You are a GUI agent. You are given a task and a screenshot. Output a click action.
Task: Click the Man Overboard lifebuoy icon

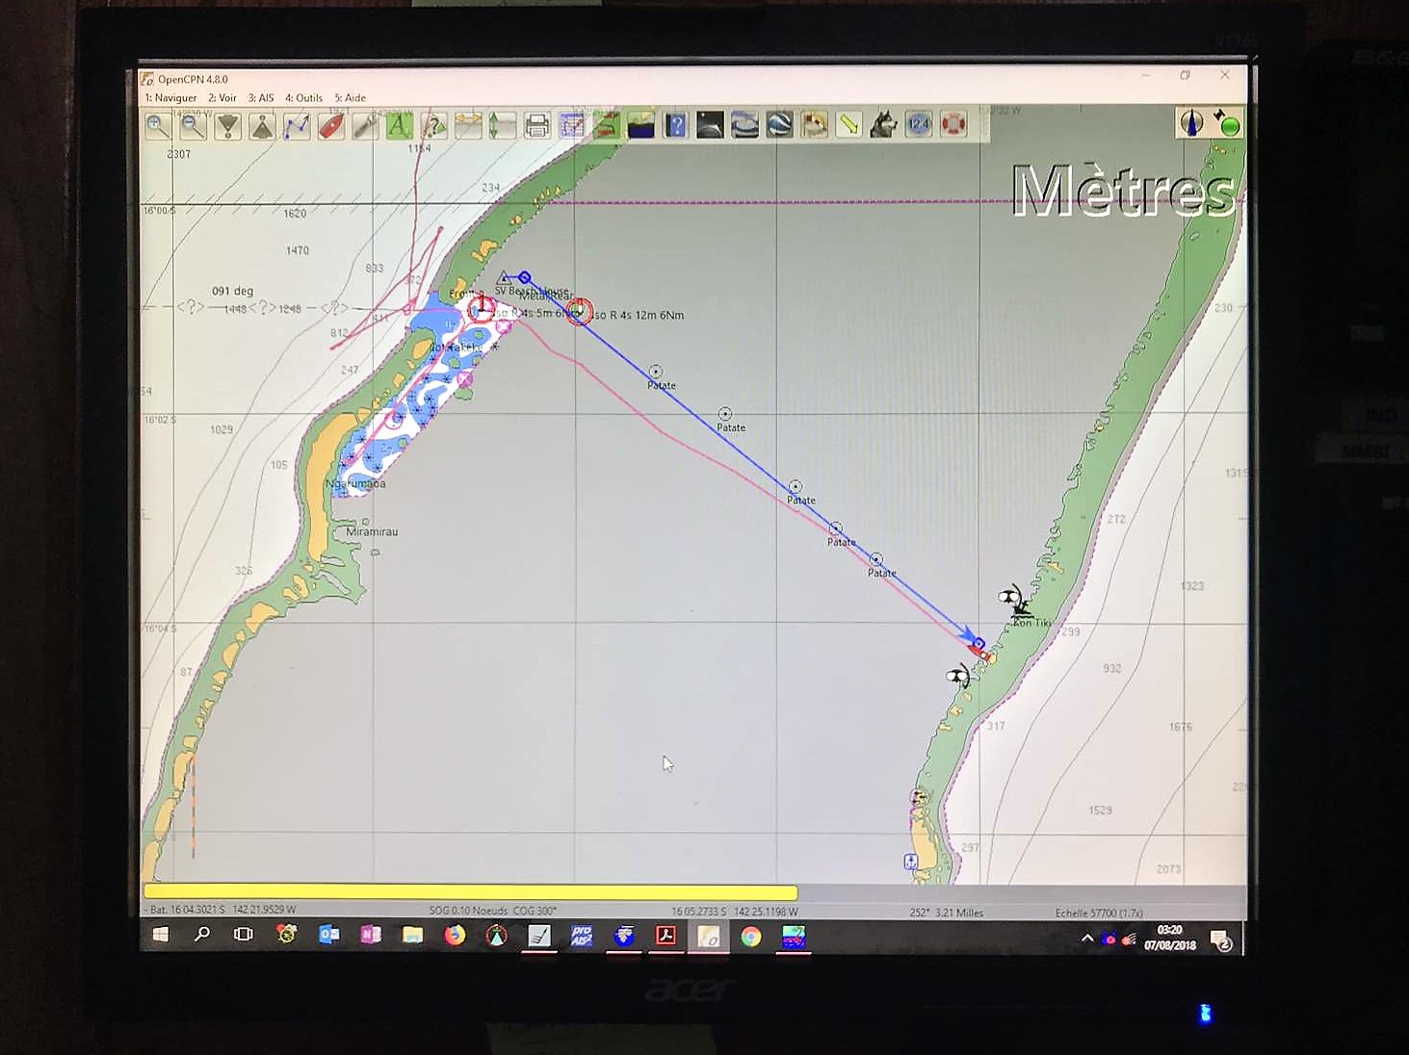click(x=953, y=125)
